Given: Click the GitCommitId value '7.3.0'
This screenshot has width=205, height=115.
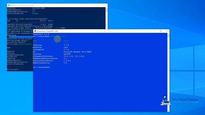Looking at the screenshot, I should point(66,50).
